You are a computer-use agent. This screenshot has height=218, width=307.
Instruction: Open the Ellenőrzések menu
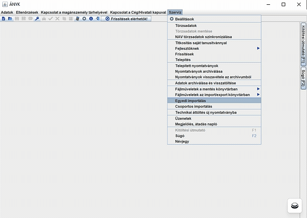pyautogui.click(x=27, y=12)
